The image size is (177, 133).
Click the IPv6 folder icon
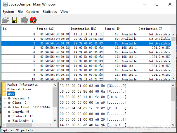[x=4, y=94]
